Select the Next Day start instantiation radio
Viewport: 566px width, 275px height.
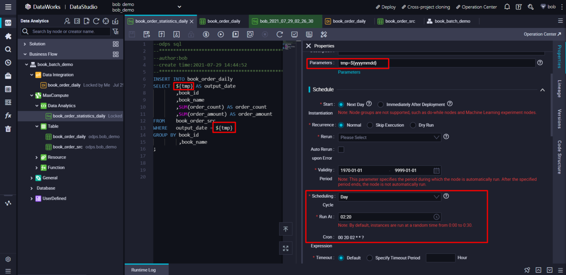pyautogui.click(x=341, y=104)
